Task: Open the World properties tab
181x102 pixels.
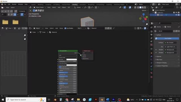Action: click(152, 45)
